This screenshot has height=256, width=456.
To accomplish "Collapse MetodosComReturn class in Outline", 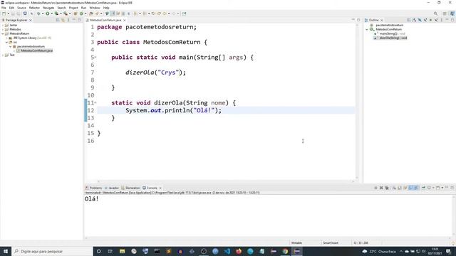I will click(367, 29).
